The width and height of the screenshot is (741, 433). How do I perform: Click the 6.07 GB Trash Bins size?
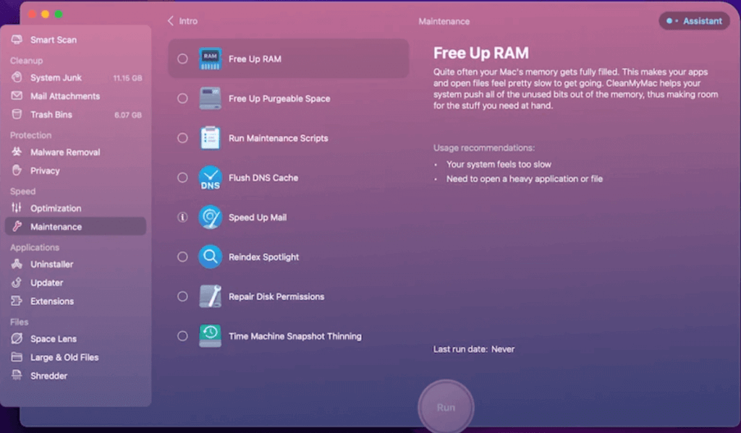tap(128, 115)
